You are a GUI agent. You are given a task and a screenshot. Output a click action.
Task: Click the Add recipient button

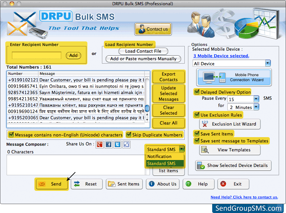tap(73, 55)
